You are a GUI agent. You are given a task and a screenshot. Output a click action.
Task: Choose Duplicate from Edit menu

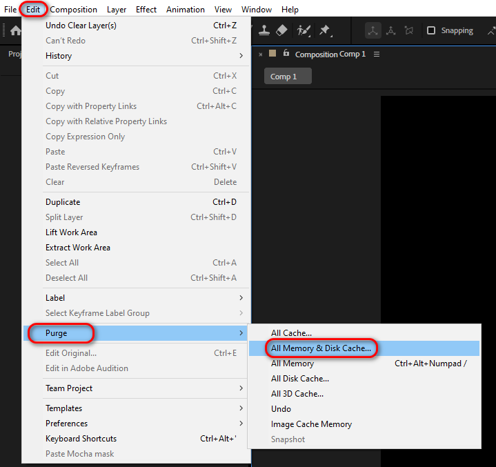click(x=137, y=202)
